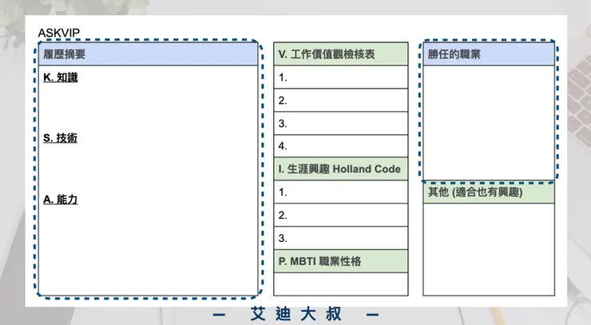Click the K. 知識 heading
This screenshot has height=325, width=591.
pyautogui.click(x=61, y=77)
